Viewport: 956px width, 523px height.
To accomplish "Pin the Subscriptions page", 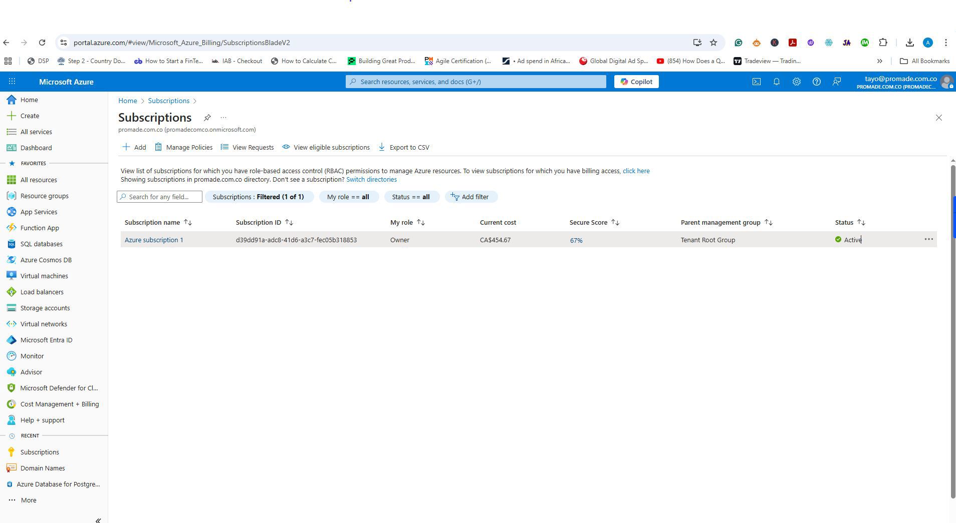I will (207, 118).
